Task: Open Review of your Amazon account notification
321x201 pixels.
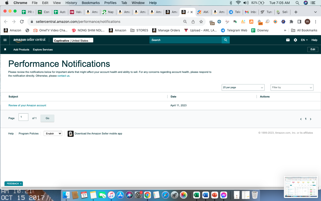Action: (x=27, y=106)
